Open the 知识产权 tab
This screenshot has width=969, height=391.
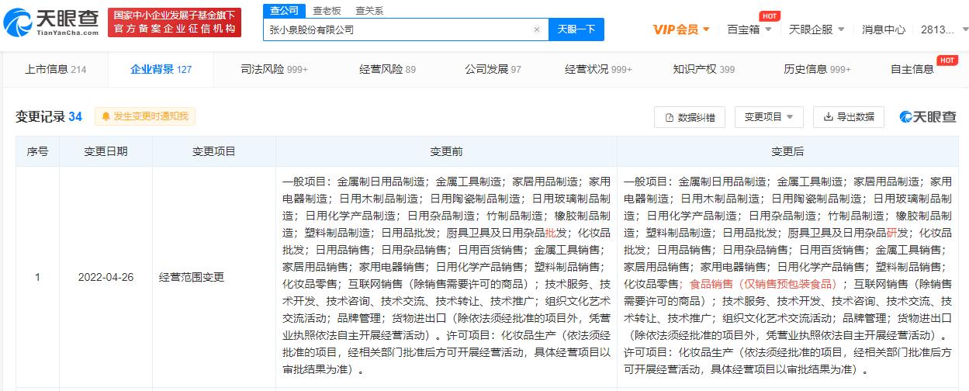(704, 69)
